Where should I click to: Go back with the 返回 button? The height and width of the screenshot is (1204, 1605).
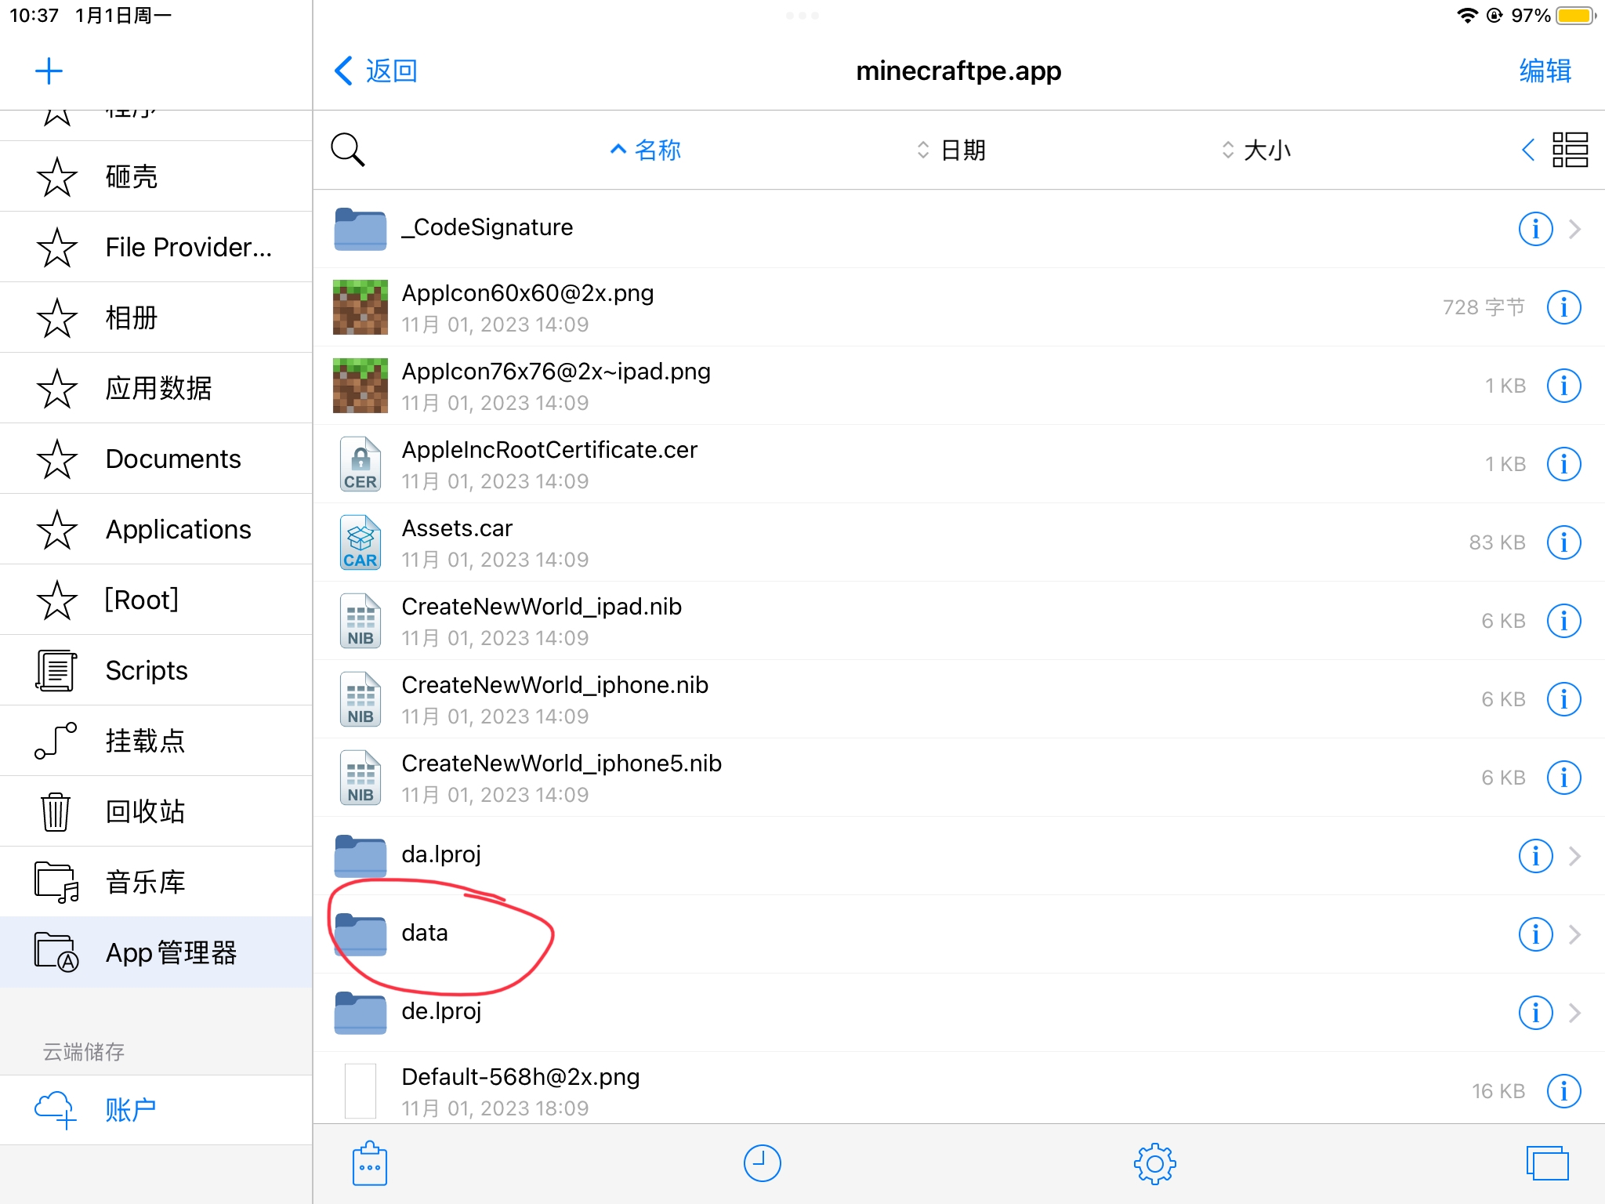tap(376, 71)
